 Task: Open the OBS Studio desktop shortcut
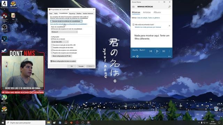coord(4,28)
